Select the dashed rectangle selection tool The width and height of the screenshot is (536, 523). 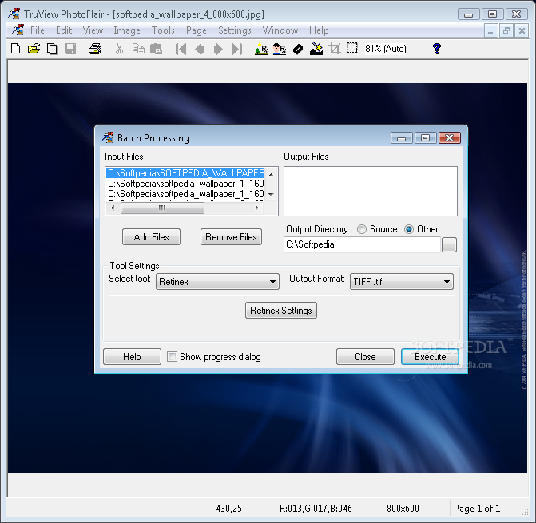pos(352,48)
